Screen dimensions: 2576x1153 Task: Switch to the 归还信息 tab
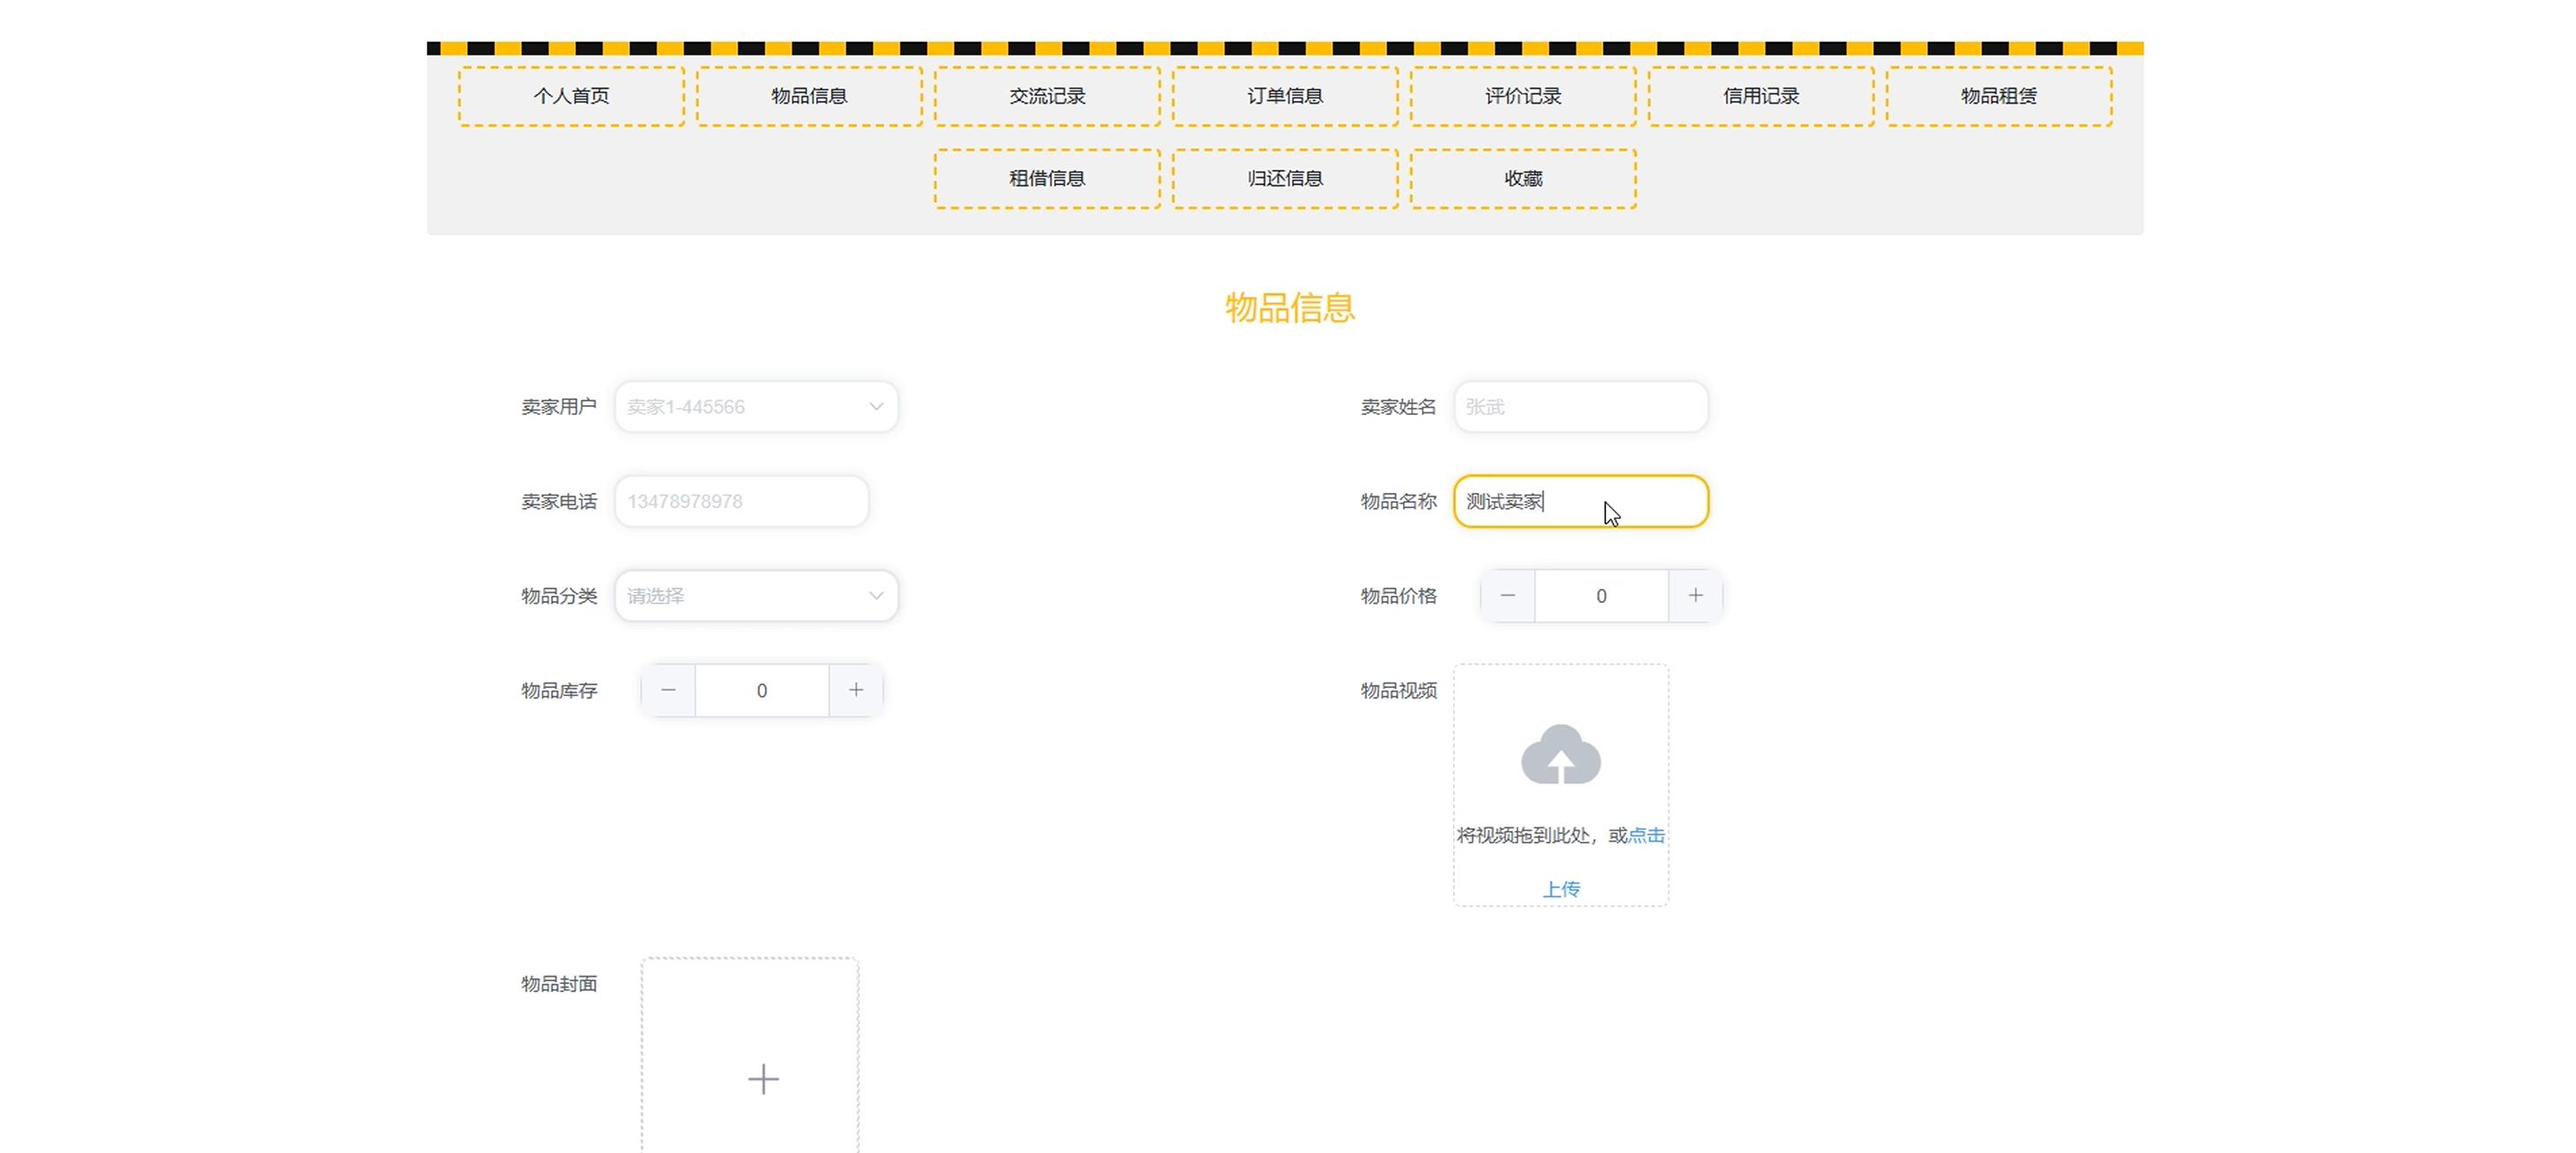[1285, 178]
